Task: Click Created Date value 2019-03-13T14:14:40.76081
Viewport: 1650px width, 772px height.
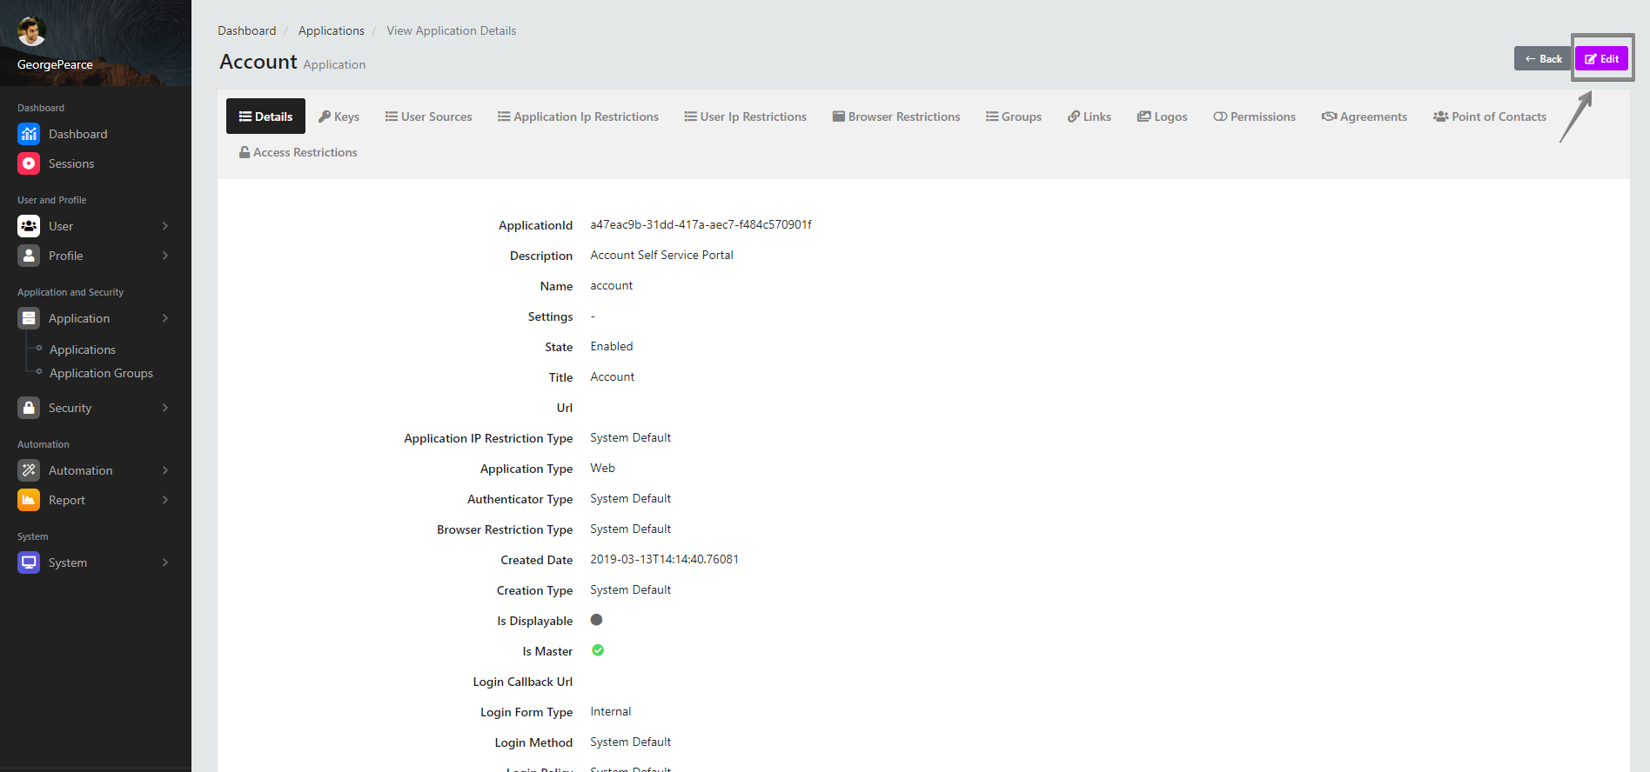Action: (664, 559)
